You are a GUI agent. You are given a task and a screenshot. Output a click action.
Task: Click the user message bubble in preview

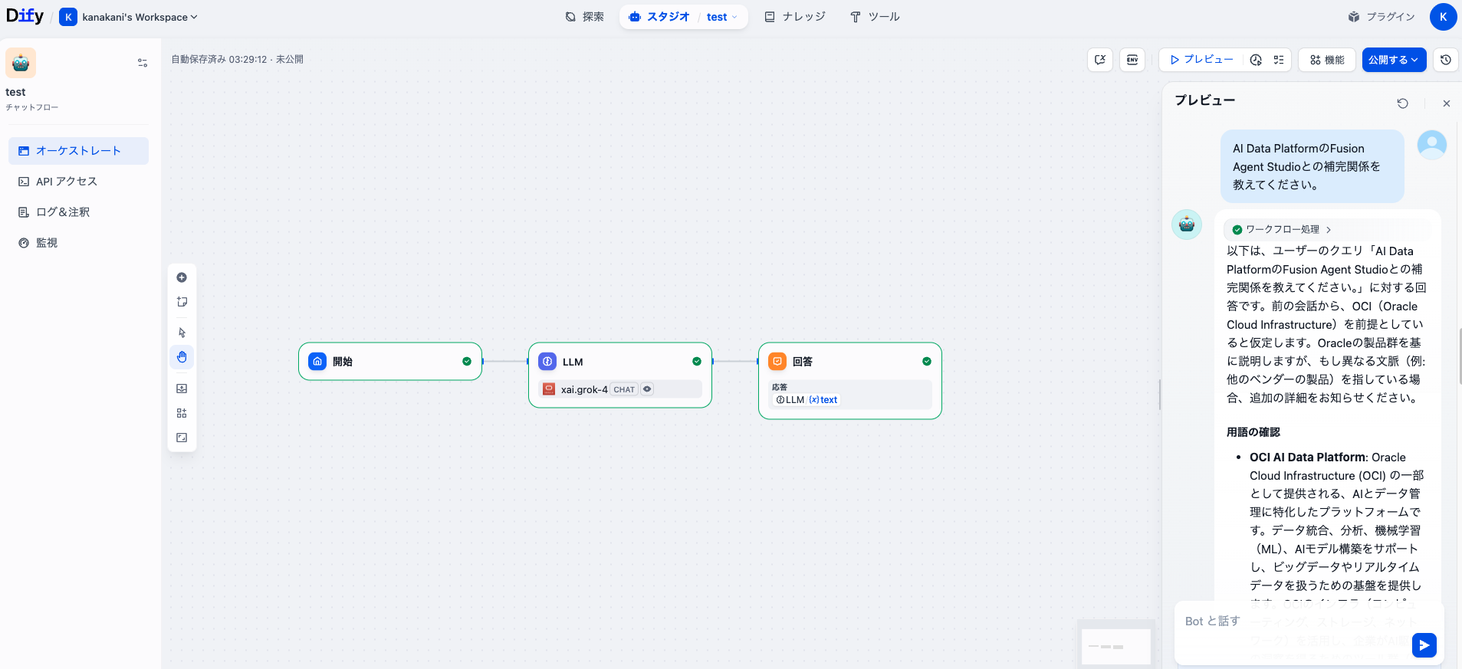point(1312,166)
